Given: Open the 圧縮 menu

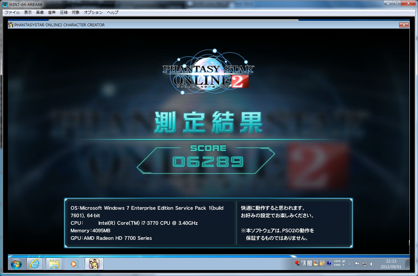Looking at the screenshot, I should [x=64, y=13].
